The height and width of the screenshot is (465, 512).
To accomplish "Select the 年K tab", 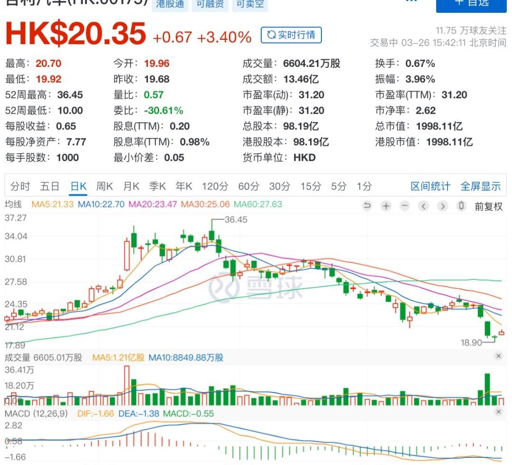I will pyautogui.click(x=184, y=186).
